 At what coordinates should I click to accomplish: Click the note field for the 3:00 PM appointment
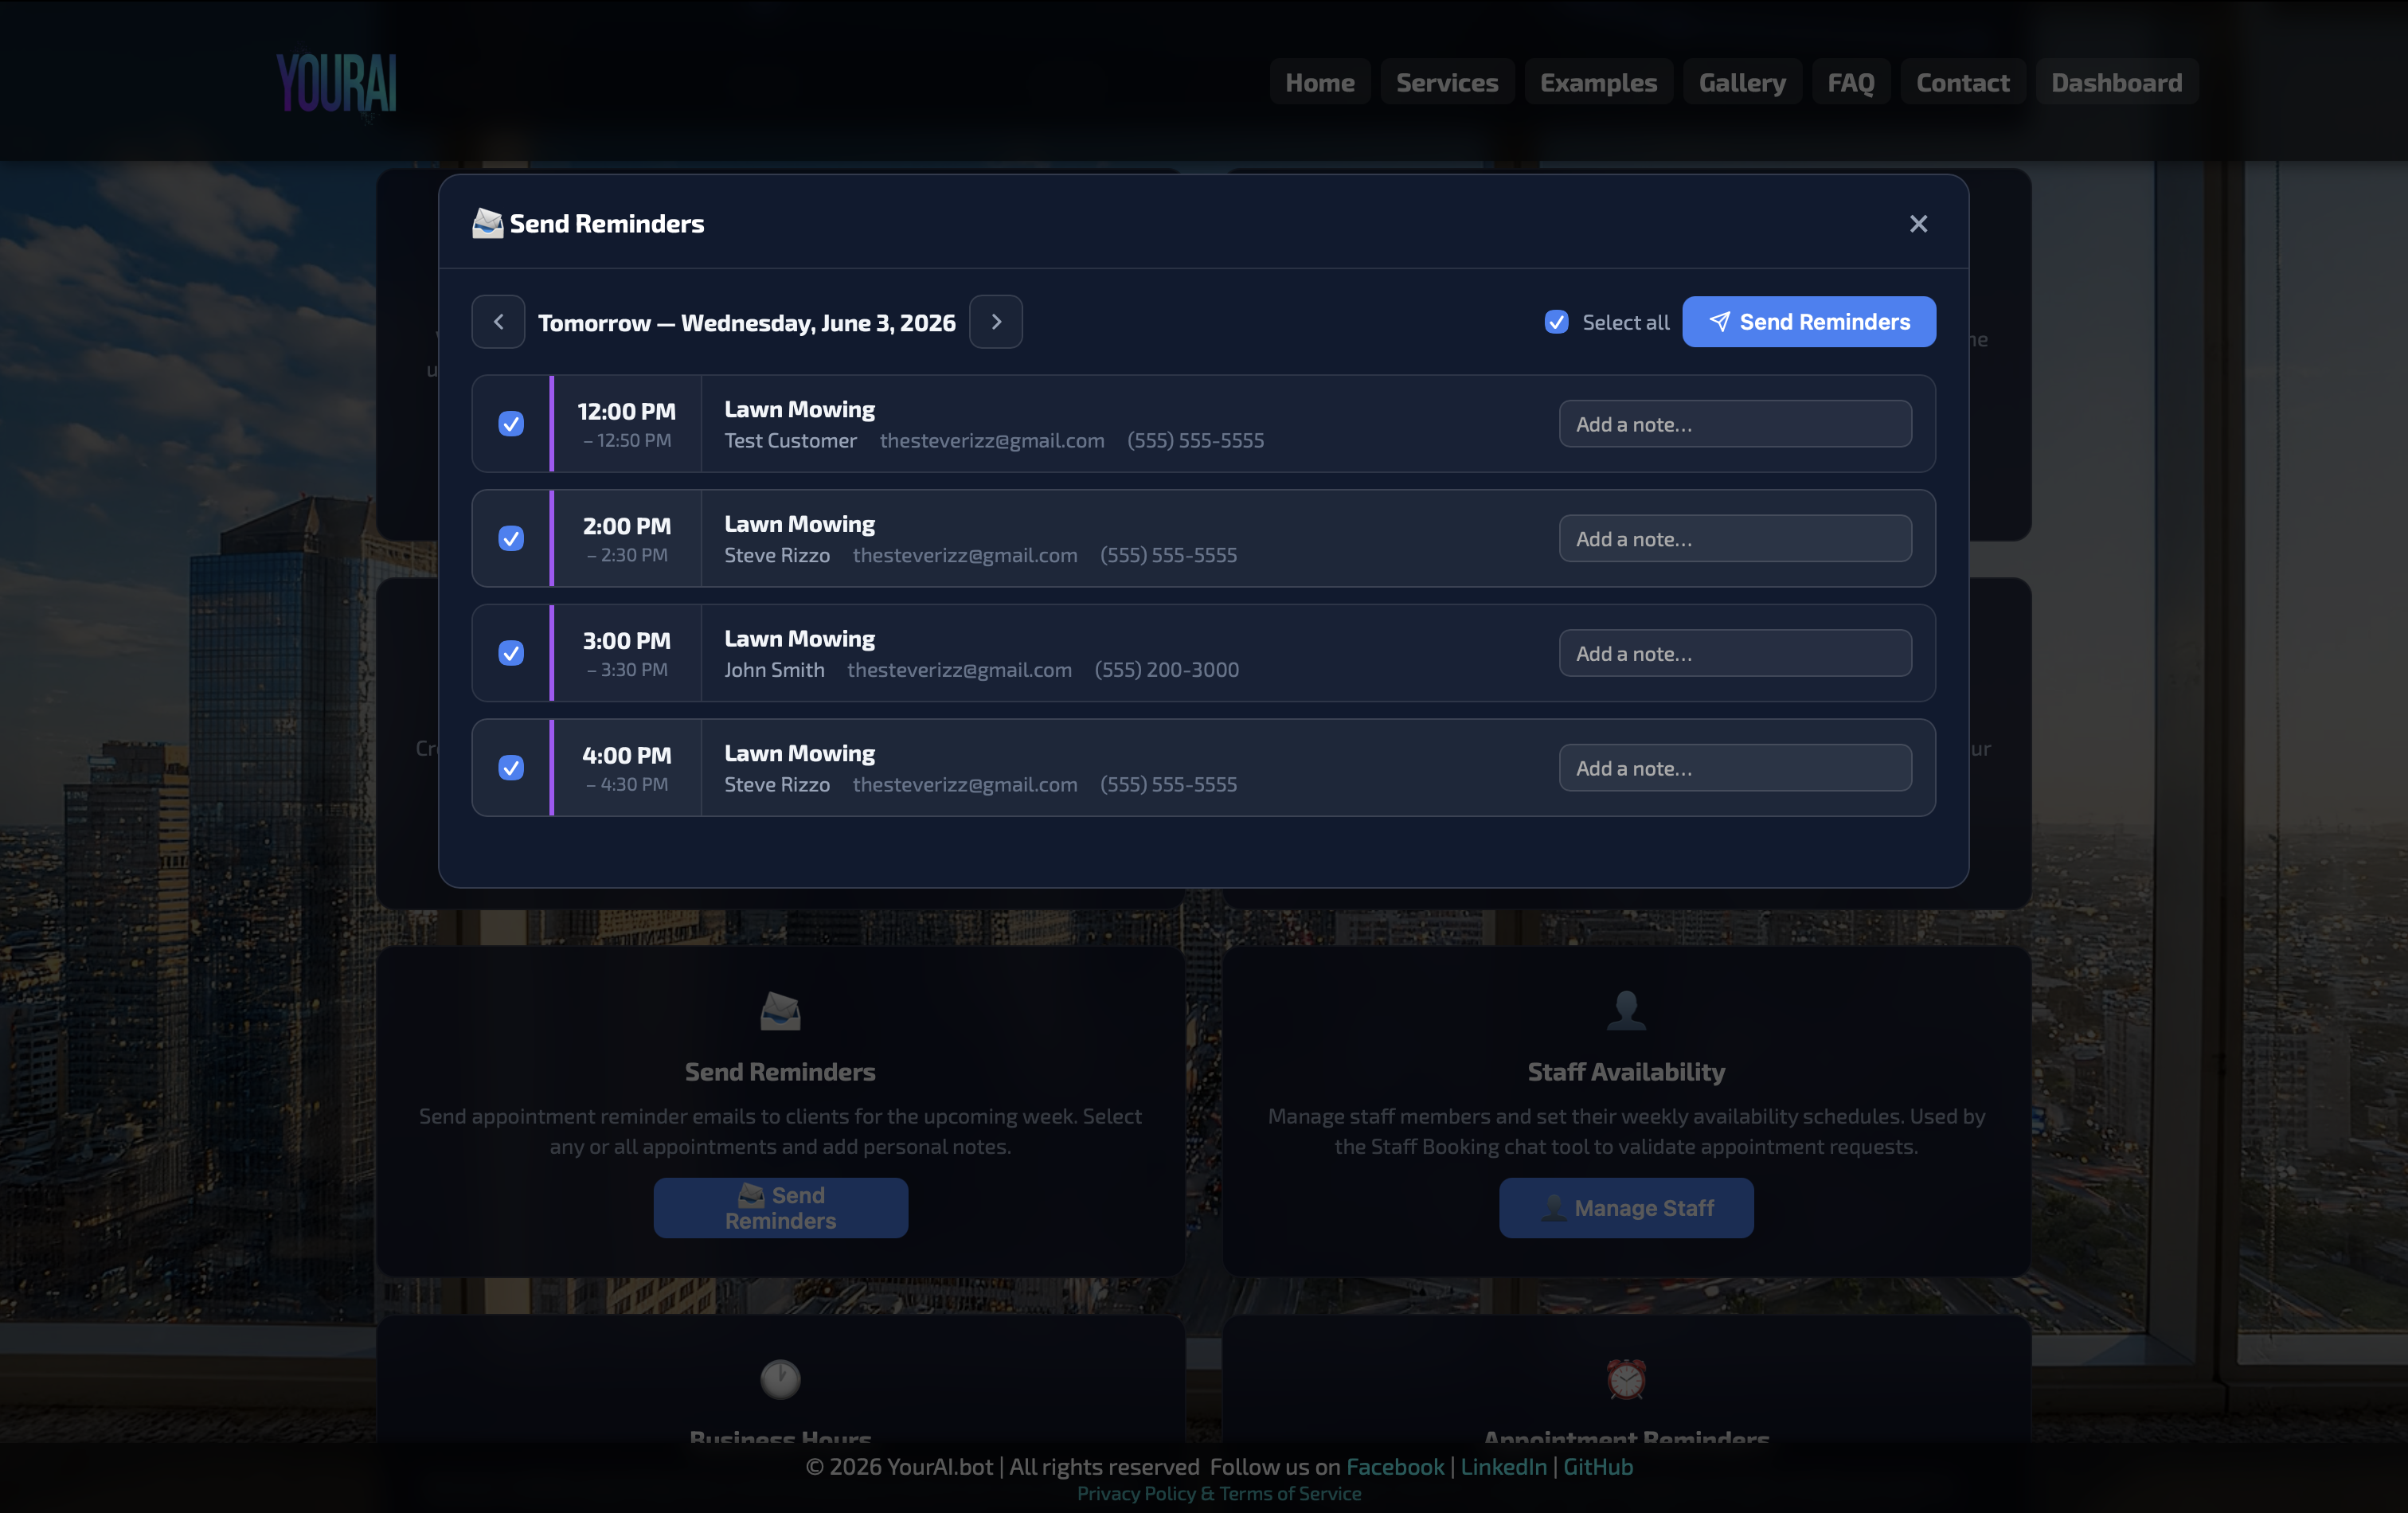tap(1735, 653)
